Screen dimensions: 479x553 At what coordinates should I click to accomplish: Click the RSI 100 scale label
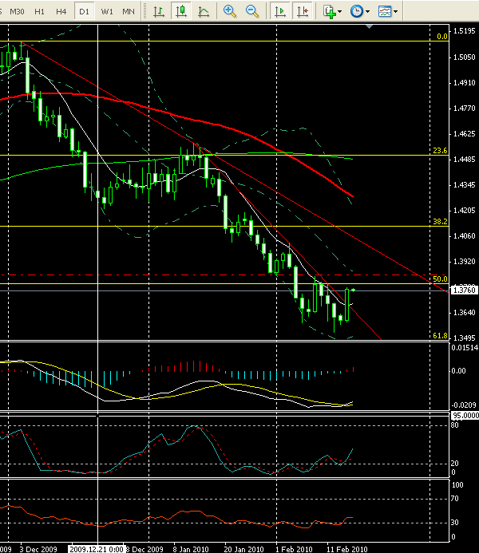click(457, 485)
